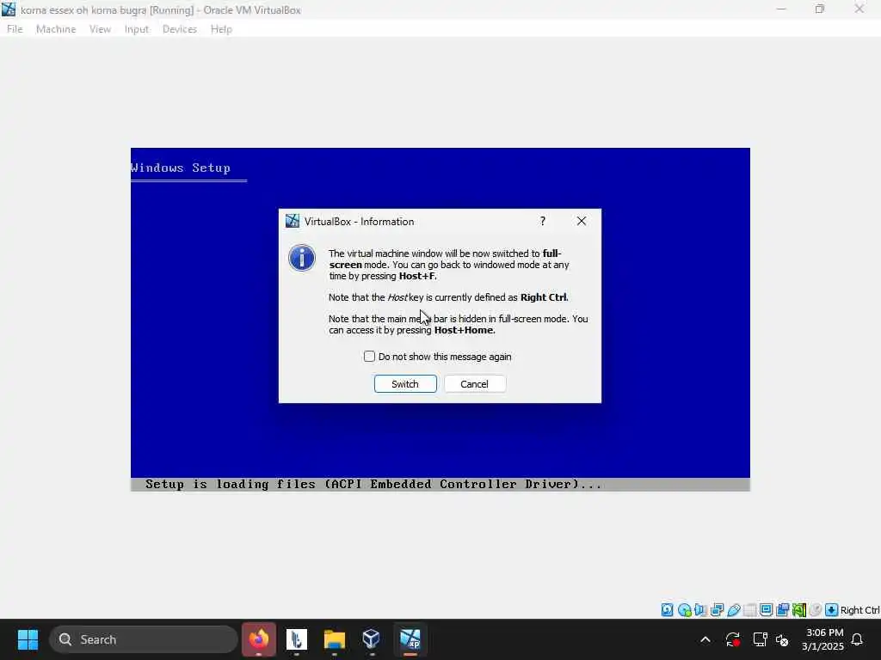881x660 pixels.
Task: Open File Explorer from the taskbar
Action: (335, 639)
